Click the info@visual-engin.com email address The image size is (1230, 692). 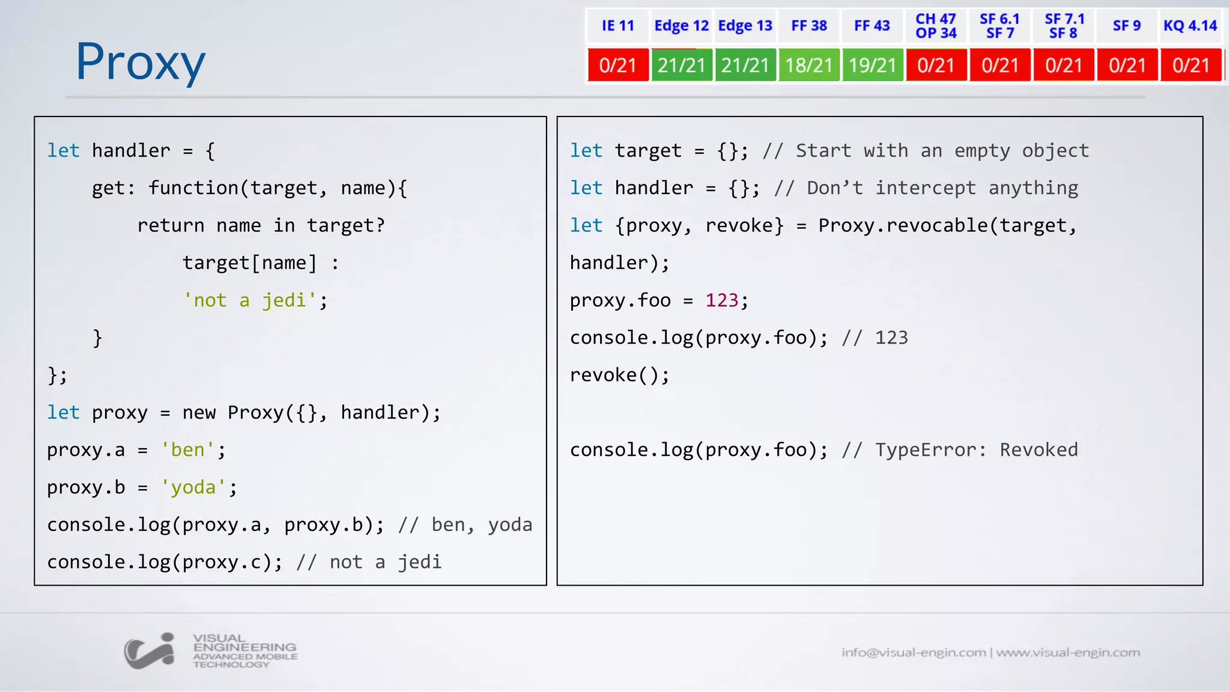click(x=913, y=652)
